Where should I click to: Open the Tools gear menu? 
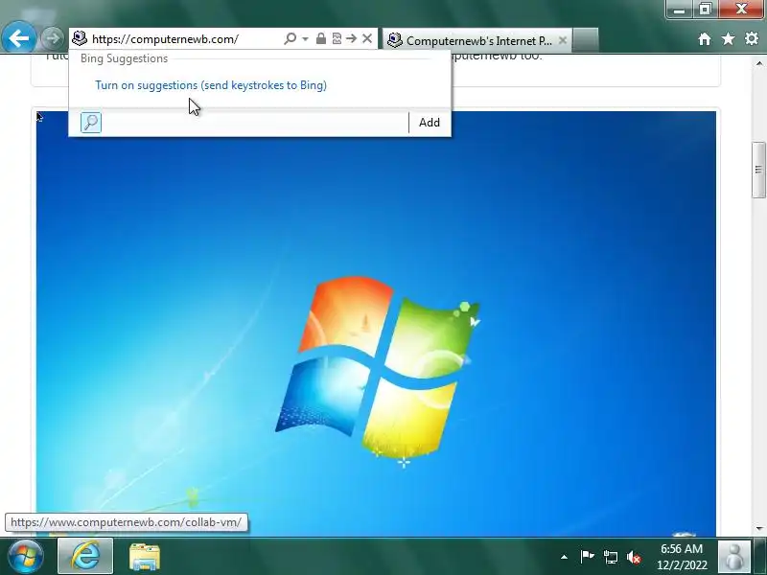pos(752,38)
